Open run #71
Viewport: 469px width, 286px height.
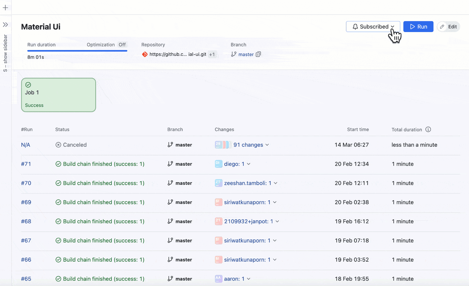tap(26, 164)
